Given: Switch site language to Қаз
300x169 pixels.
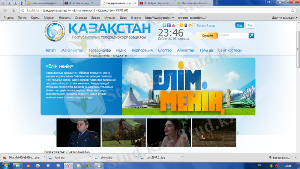Looking at the screenshot, I should 240,25.
